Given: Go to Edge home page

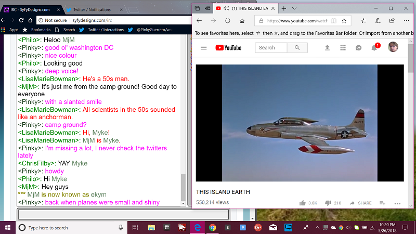Looking at the screenshot, I should pyautogui.click(x=242, y=21).
